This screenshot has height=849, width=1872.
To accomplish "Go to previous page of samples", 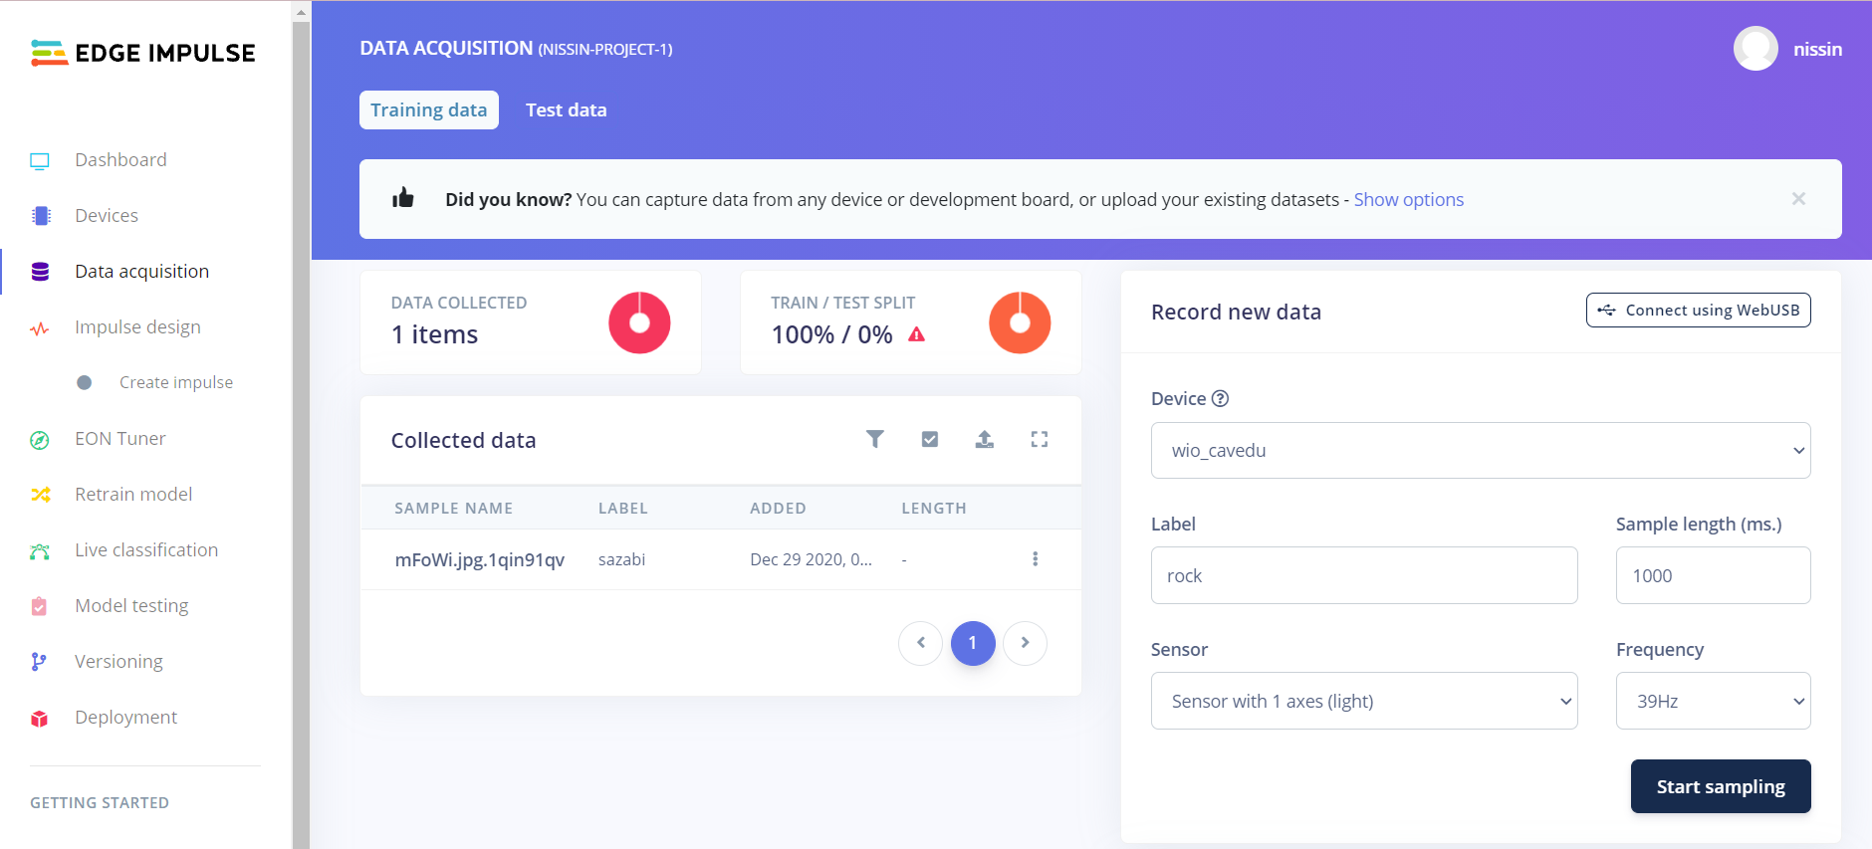I will pos(921,643).
